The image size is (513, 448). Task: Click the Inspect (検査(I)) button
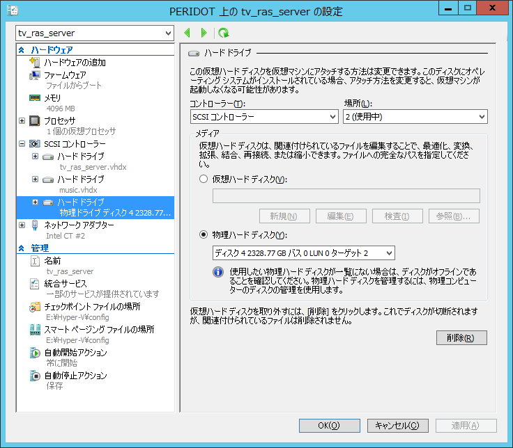tap(397, 216)
